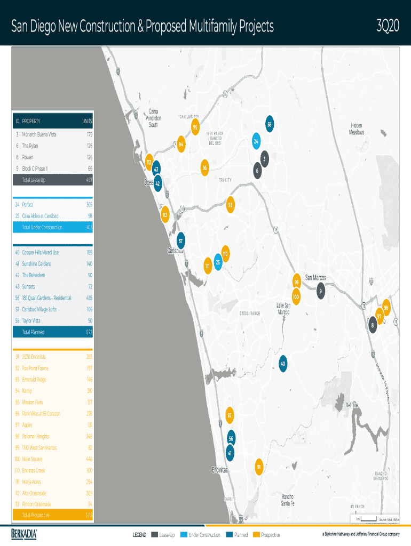Click the orange marker numbered 96

(x=204, y=168)
